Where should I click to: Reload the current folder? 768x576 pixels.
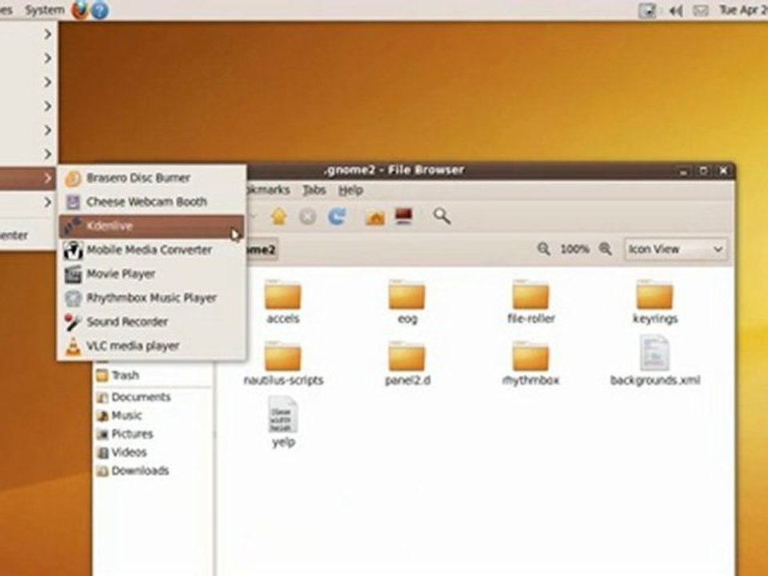click(337, 217)
